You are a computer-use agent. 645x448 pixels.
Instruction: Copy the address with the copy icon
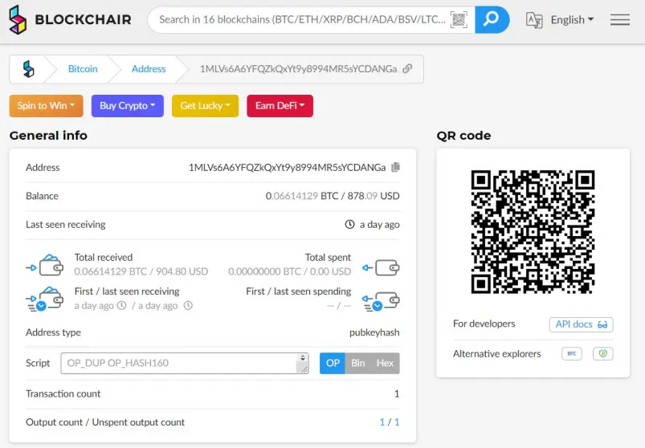coord(396,167)
